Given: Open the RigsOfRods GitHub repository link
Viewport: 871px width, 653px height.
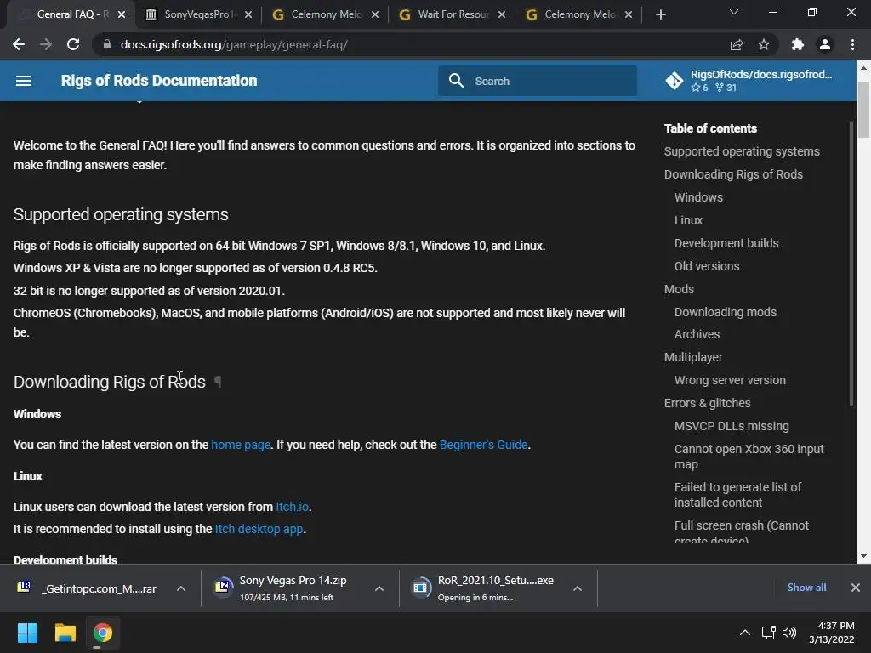Looking at the screenshot, I should (x=749, y=81).
